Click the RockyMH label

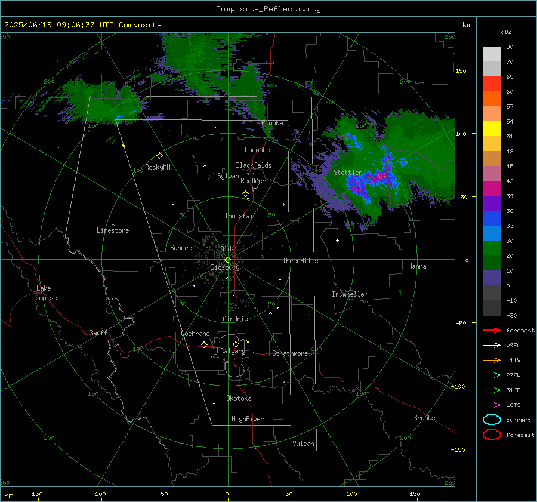(158, 167)
